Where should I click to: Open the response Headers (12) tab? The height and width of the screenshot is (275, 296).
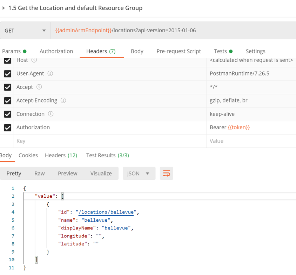tap(61, 155)
